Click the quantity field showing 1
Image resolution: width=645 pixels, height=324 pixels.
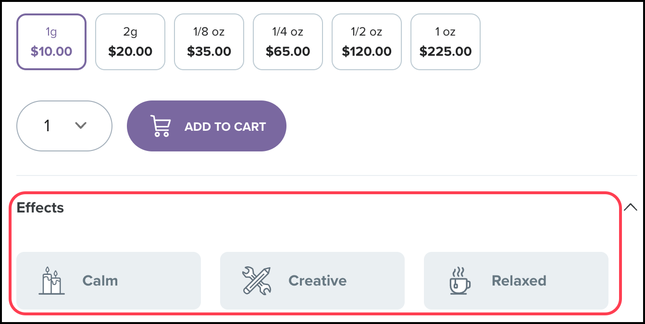[47, 125]
